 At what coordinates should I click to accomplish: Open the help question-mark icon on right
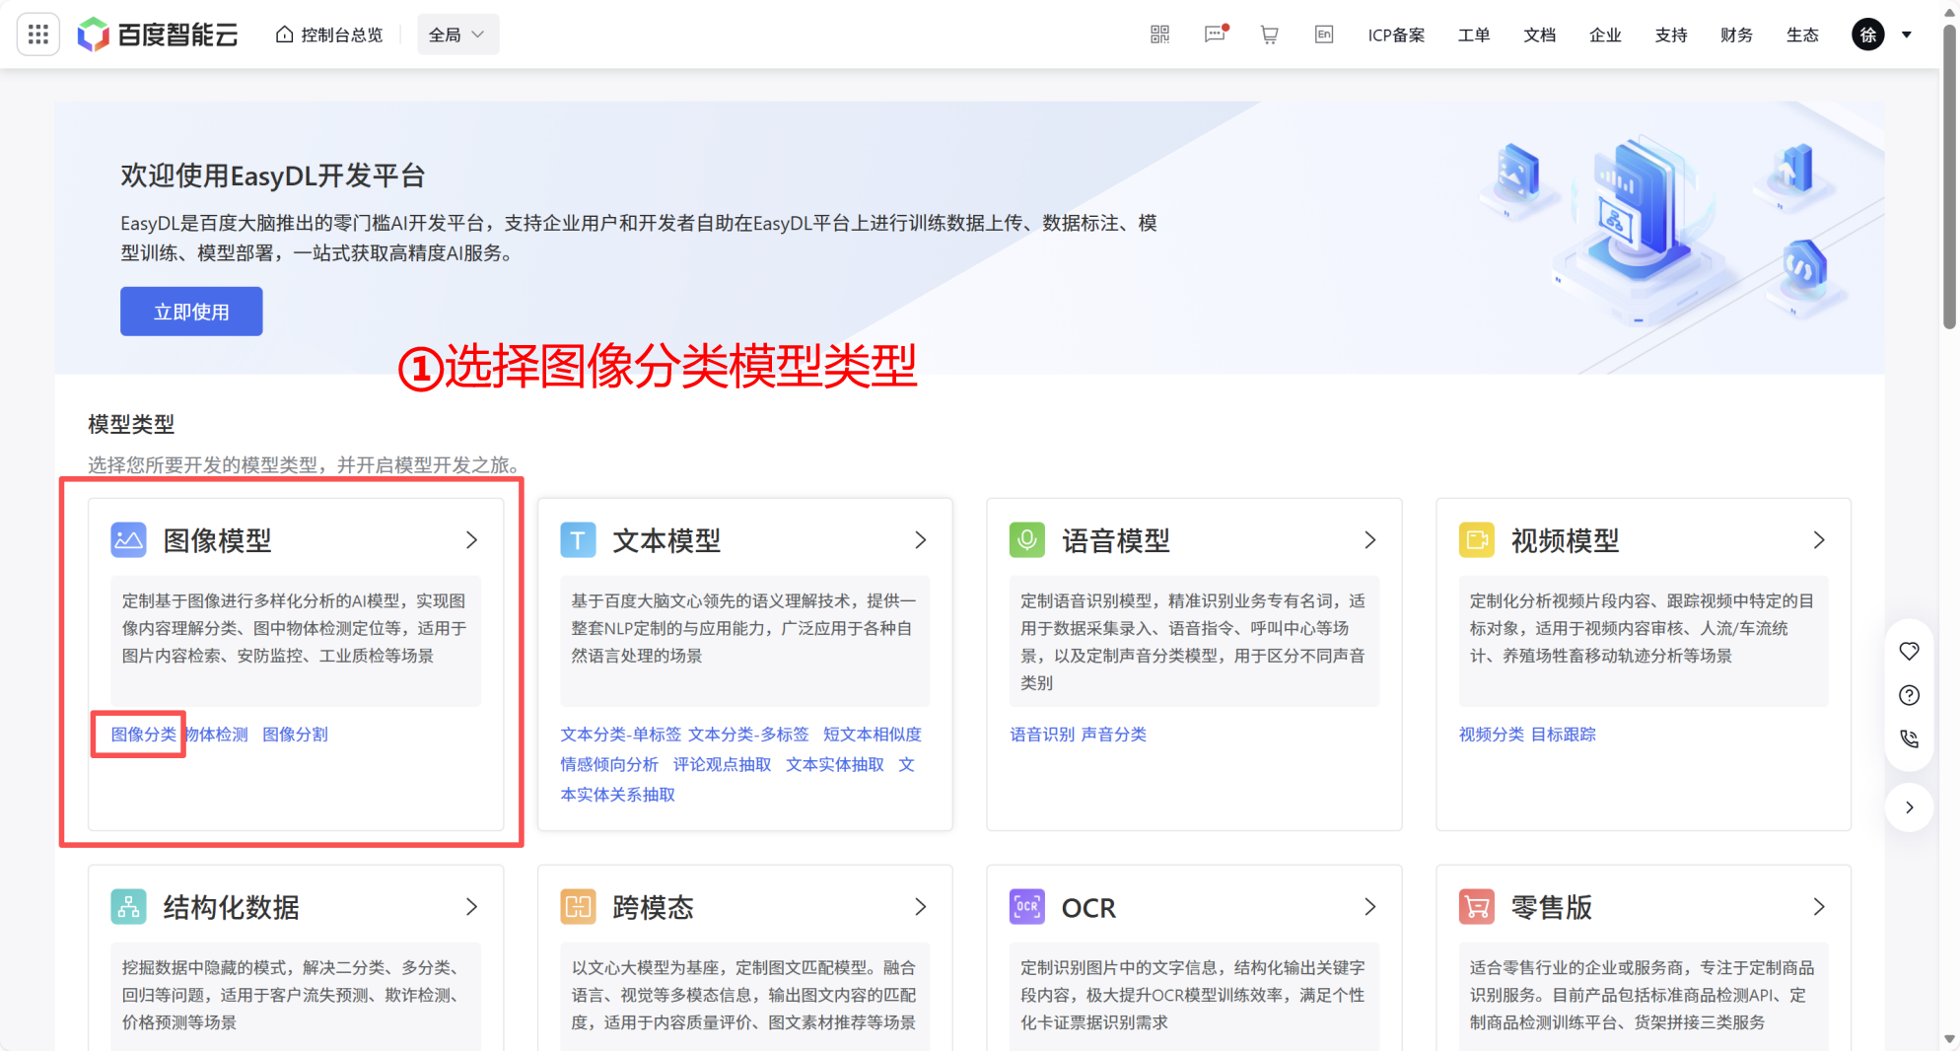[x=1910, y=695]
